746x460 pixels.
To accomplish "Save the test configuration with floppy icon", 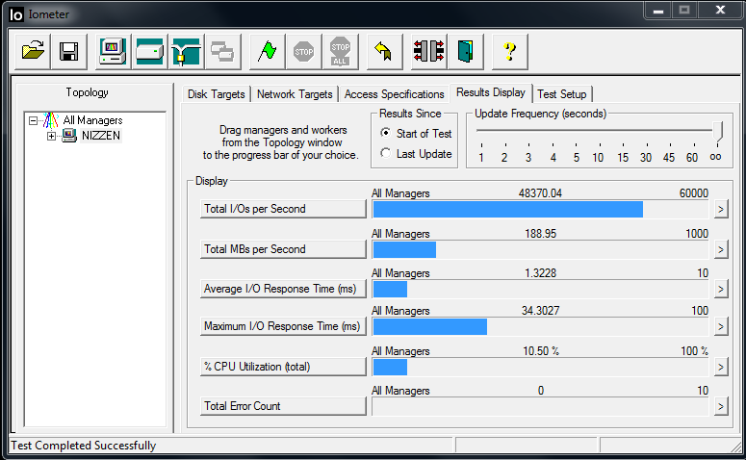I will tap(69, 51).
